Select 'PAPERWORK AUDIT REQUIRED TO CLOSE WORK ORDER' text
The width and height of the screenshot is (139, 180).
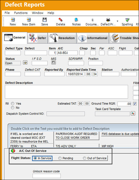click(77, 136)
